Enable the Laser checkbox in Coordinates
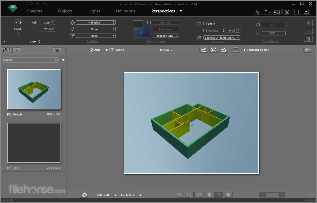This screenshot has height=203, width=317. click(258, 25)
